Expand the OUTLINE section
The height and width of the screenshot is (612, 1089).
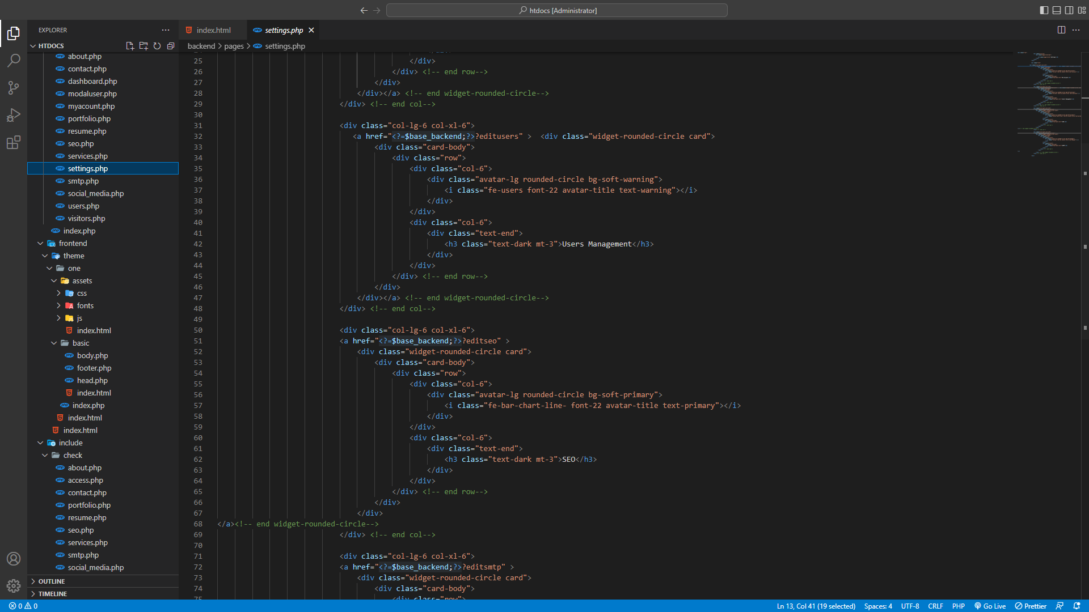[x=52, y=581]
